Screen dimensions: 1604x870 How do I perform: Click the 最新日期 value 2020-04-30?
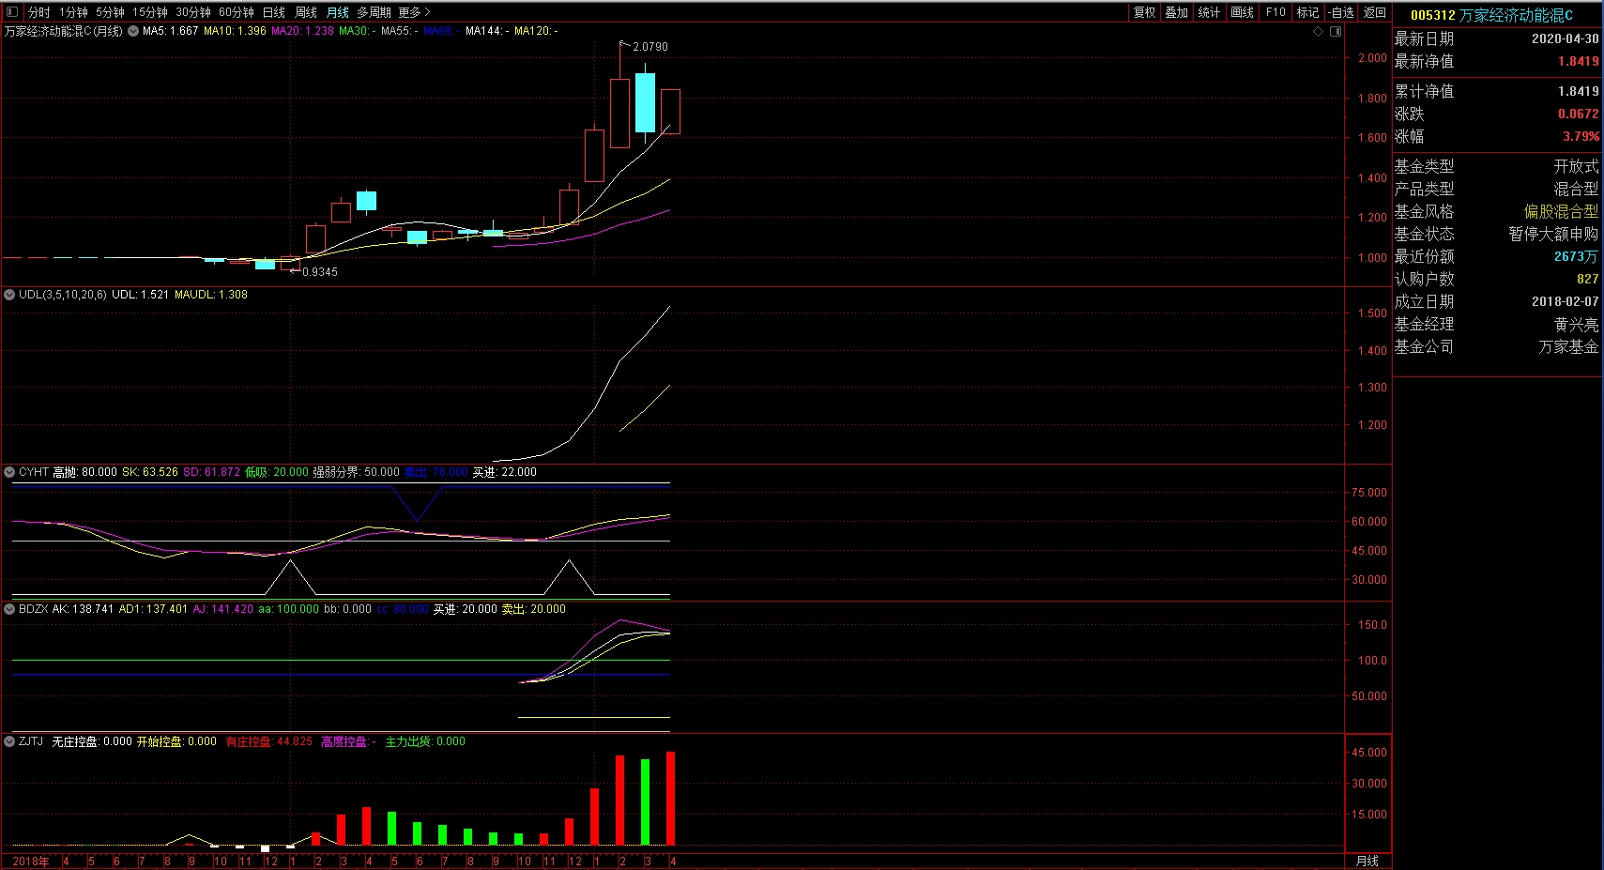tap(1566, 38)
